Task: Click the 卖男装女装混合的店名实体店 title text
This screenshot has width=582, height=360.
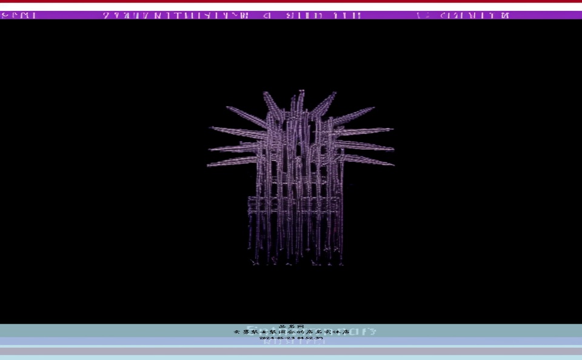Action: [292, 332]
